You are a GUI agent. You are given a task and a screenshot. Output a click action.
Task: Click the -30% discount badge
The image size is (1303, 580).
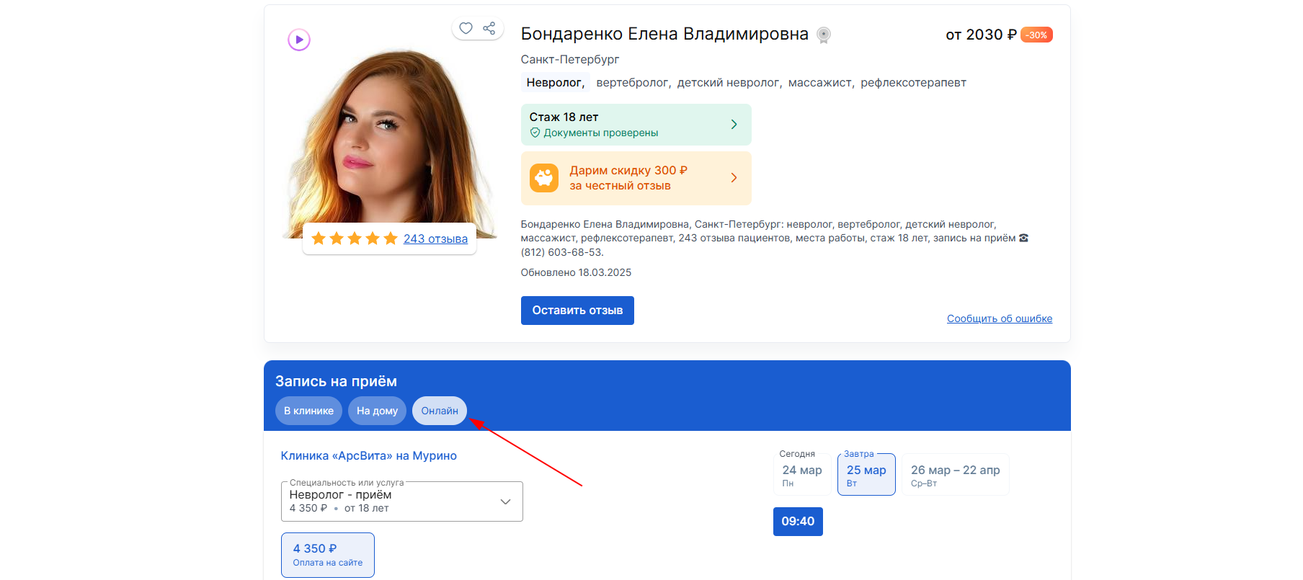click(x=1036, y=35)
